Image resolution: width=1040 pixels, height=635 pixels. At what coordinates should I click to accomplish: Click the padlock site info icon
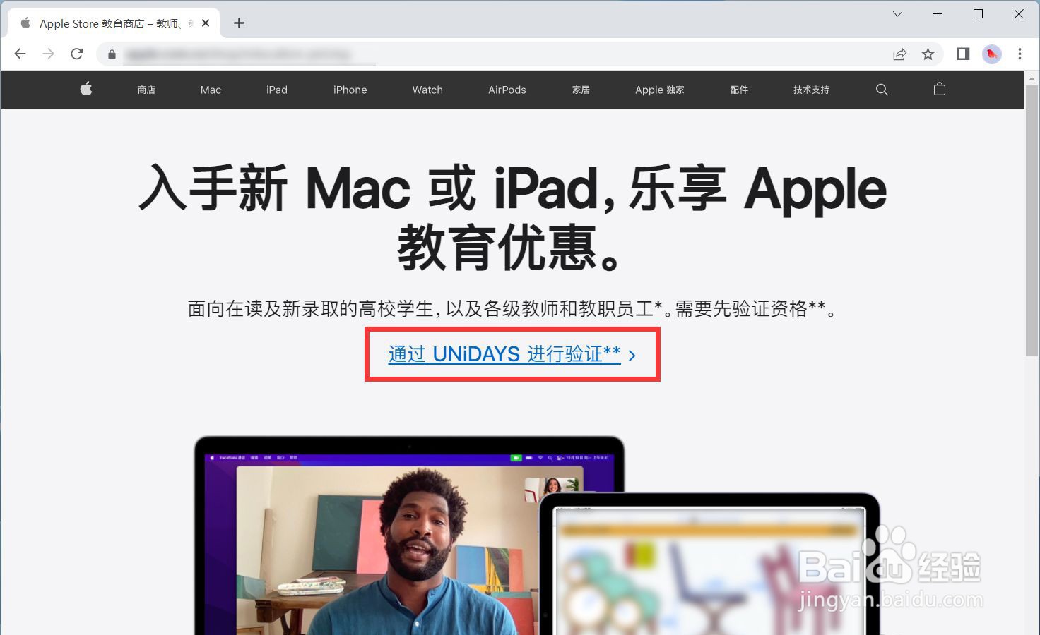112,54
